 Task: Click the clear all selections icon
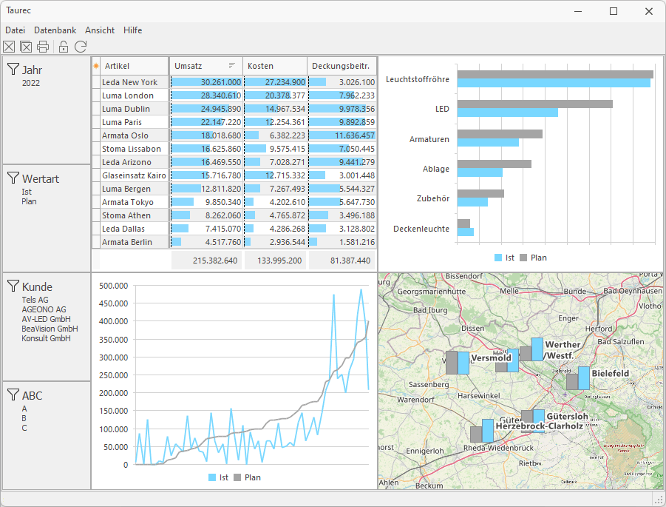pyautogui.click(x=26, y=47)
